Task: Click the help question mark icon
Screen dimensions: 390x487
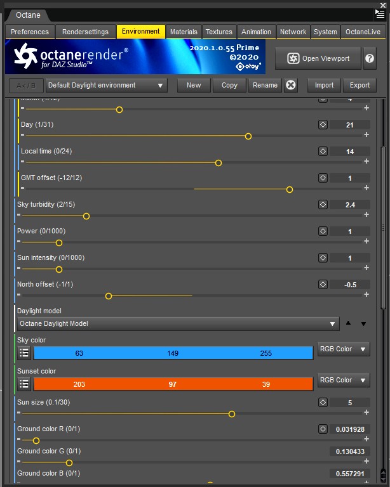Action: [x=370, y=58]
